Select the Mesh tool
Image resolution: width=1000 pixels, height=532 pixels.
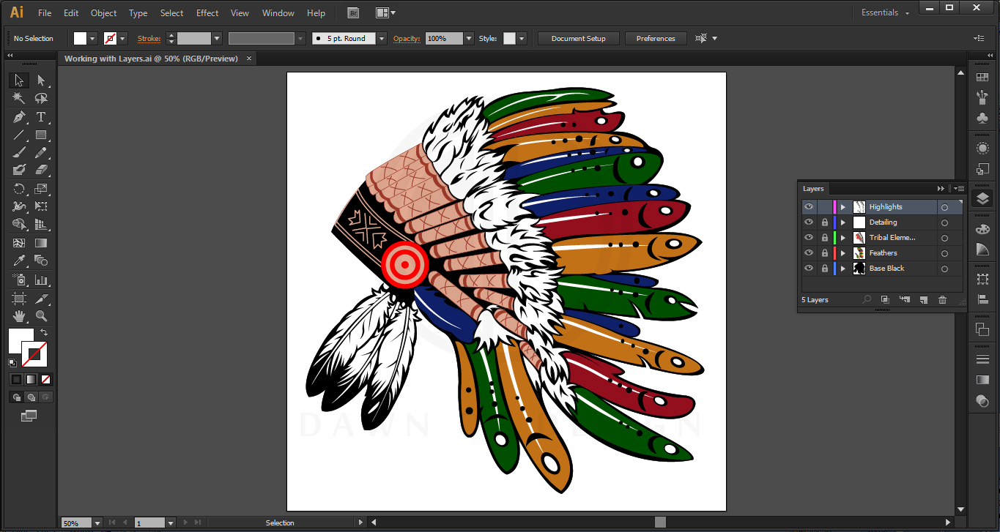[19, 243]
